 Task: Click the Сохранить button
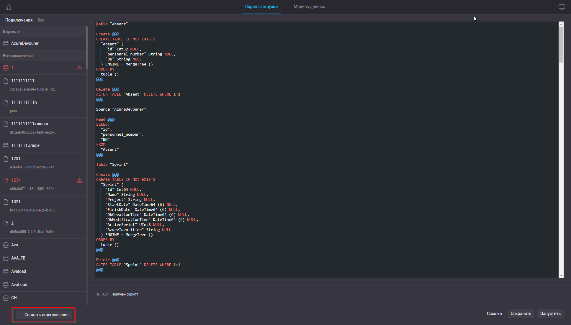coord(521,313)
